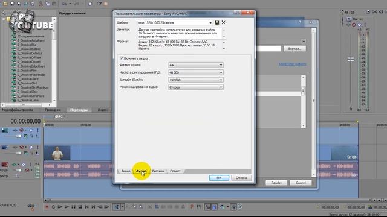Switch to the 'Проект' tab

[x=175, y=171]
